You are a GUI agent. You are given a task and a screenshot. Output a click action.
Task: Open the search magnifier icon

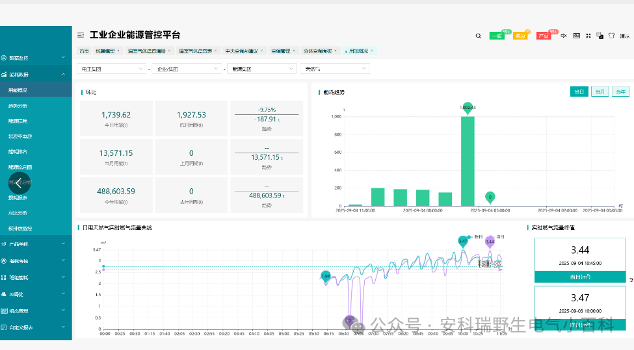(479, 36)
